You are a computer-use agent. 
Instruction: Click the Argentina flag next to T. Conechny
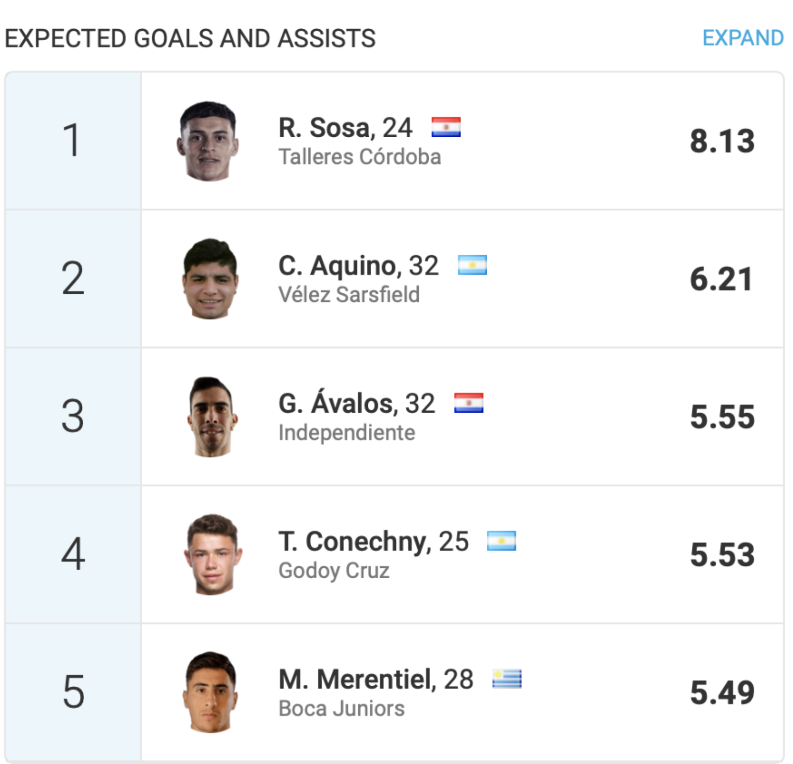[501, 541]
